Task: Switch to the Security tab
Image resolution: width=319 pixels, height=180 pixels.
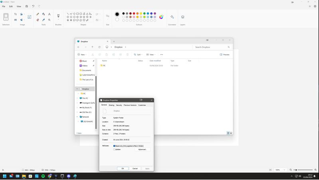Action: pyautogui.click(x=119, y=105)
